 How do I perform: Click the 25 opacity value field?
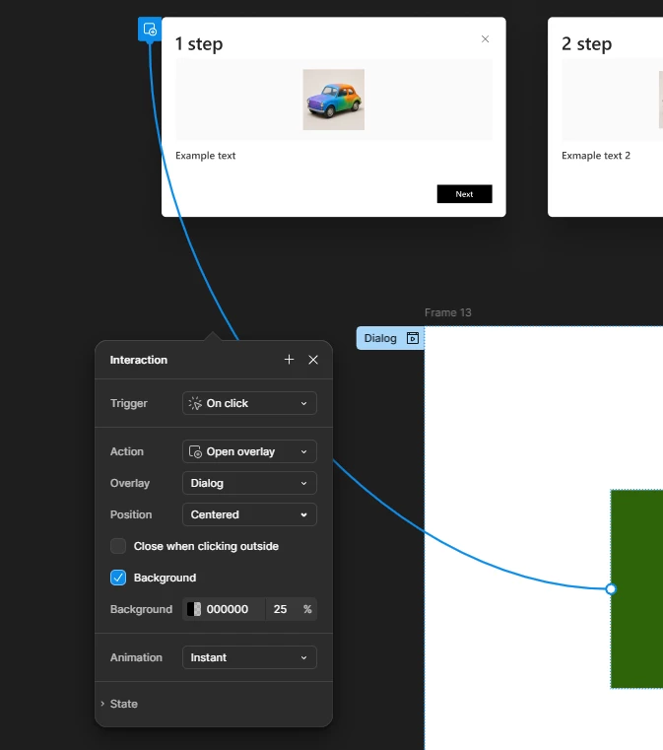click(x=280, y=609)
